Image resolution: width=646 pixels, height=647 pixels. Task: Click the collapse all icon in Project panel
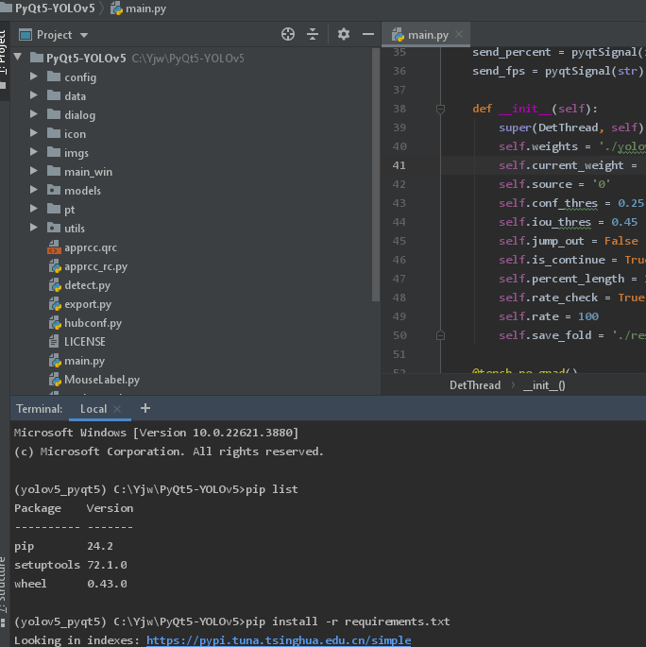[x=313, y=34]
